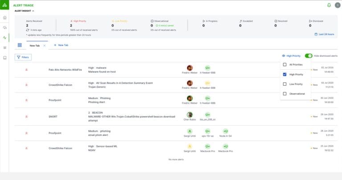342x180 pixels.
Task: Open the dashboard grid view icon
Action: [20, 45]
